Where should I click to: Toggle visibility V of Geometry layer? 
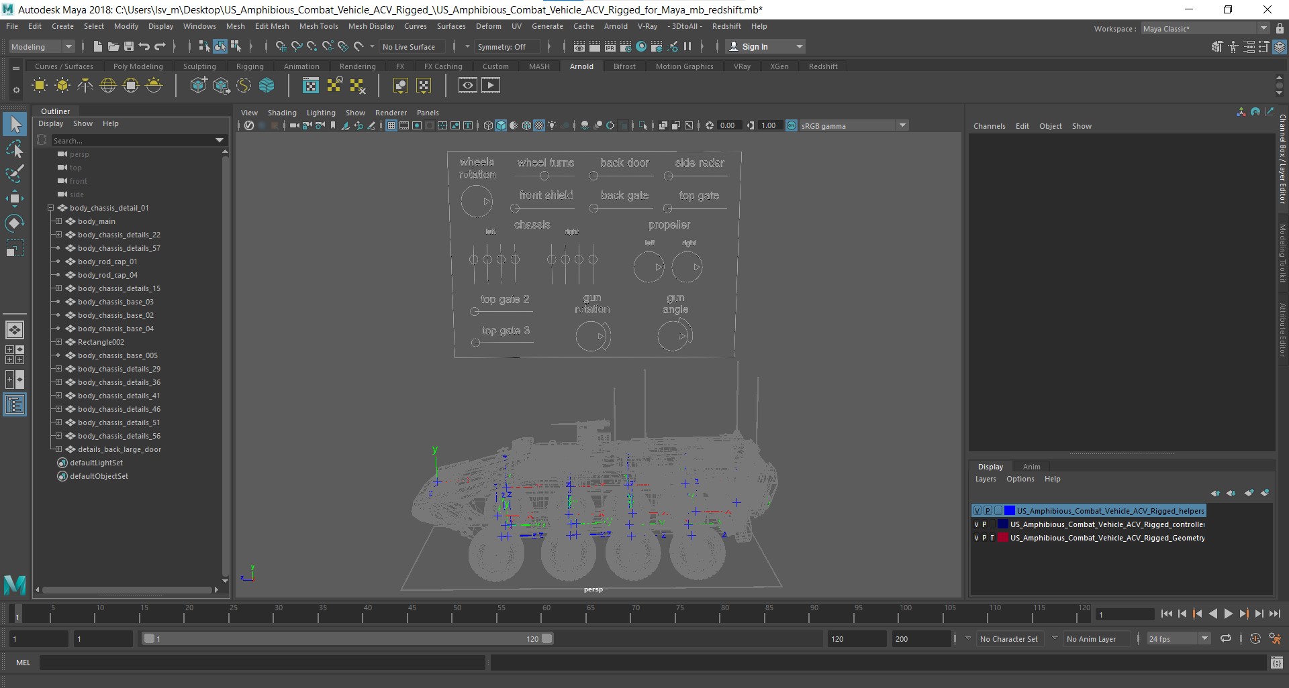(977, 538)
